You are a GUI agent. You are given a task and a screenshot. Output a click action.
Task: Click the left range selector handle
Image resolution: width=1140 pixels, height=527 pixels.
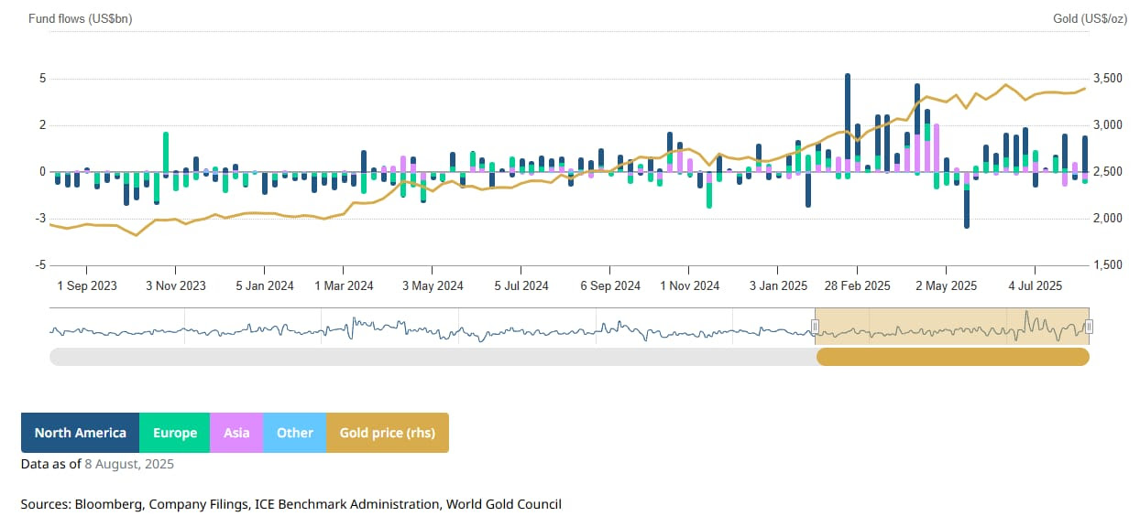tap(815, 327)
